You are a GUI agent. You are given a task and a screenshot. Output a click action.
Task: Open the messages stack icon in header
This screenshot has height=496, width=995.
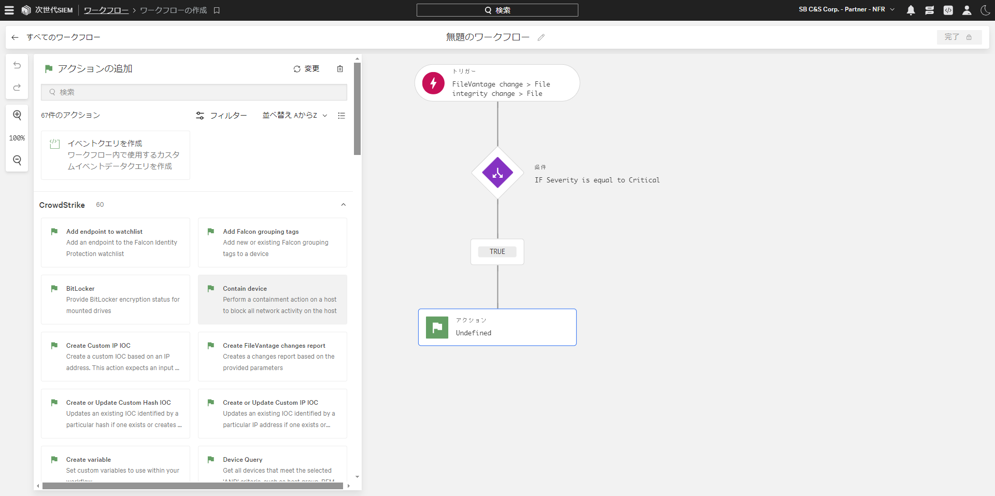tap(929, 10)
